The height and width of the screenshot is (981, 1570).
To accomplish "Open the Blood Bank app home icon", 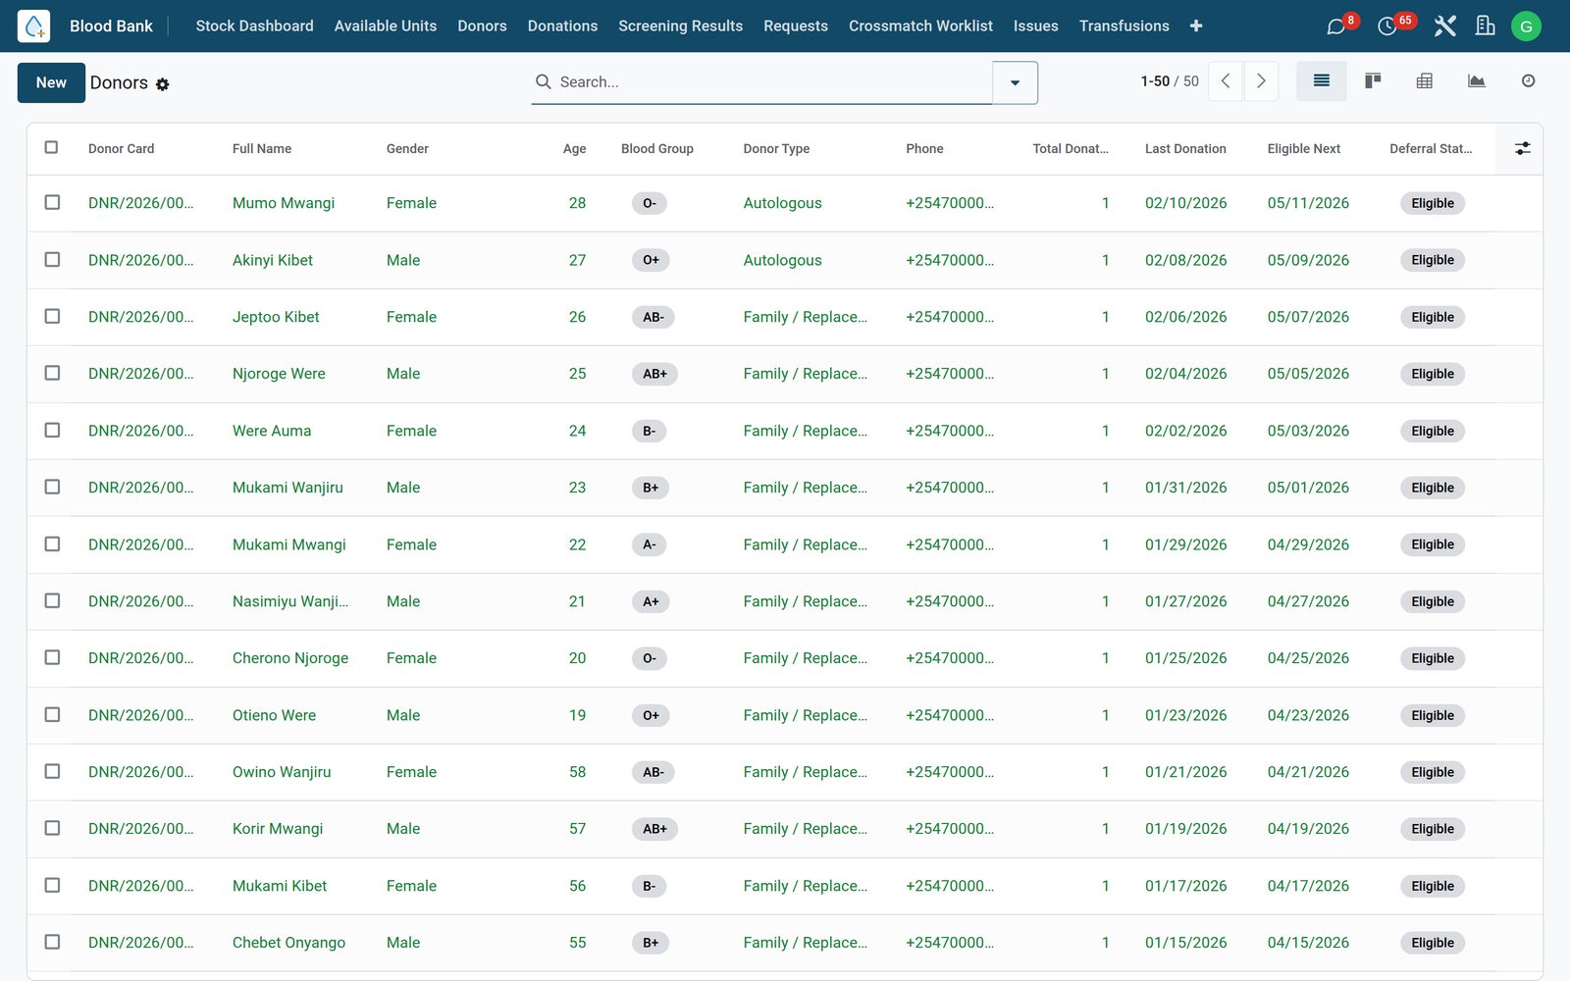I will tap(33, 26).
